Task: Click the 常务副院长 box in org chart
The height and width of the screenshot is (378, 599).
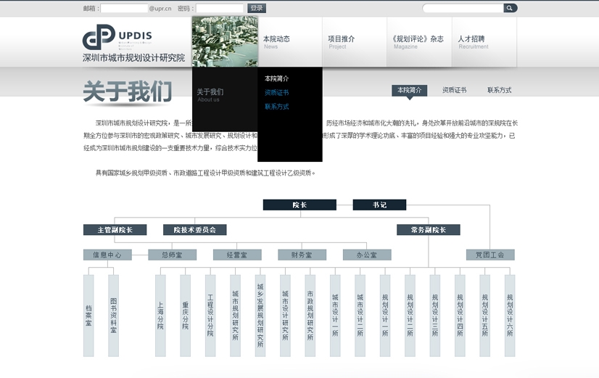Action: pyautogui.click(x=428, y=230)
